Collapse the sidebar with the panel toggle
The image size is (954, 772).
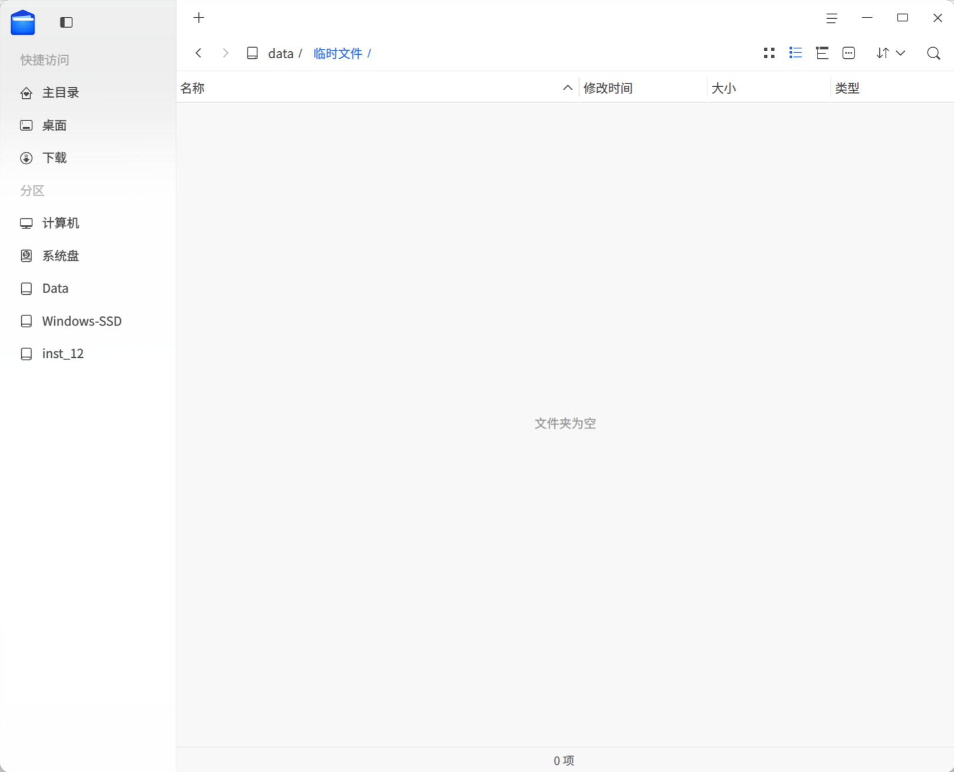point(65,22)
